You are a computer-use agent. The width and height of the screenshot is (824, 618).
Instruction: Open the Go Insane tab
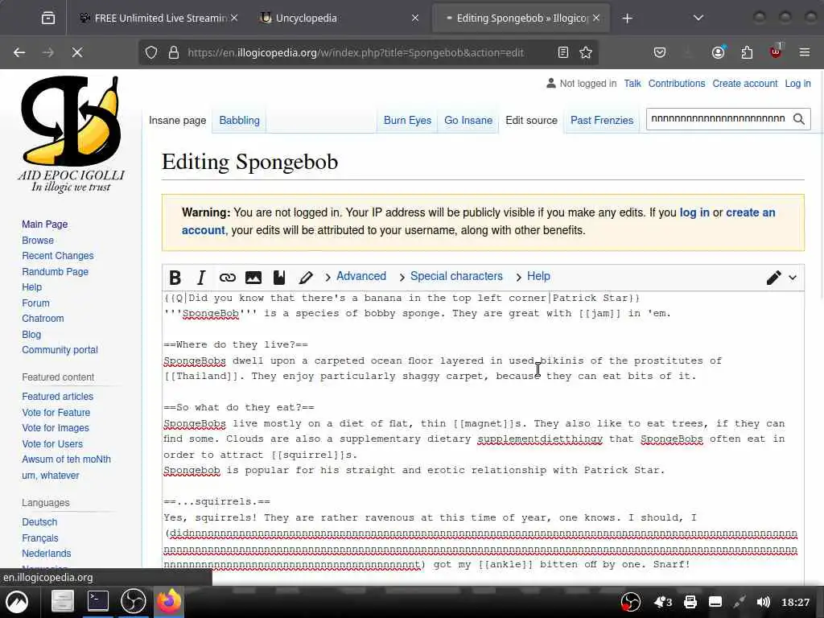tap(468, 121)
